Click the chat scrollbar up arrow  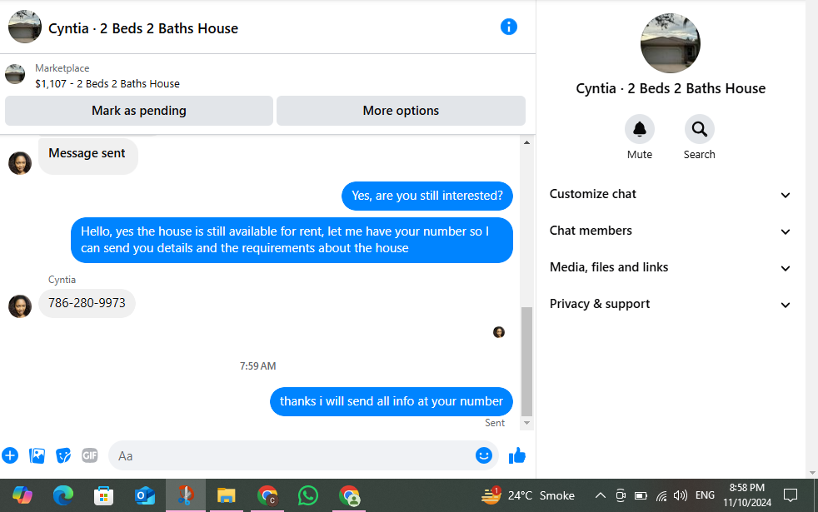pos(527,142)
